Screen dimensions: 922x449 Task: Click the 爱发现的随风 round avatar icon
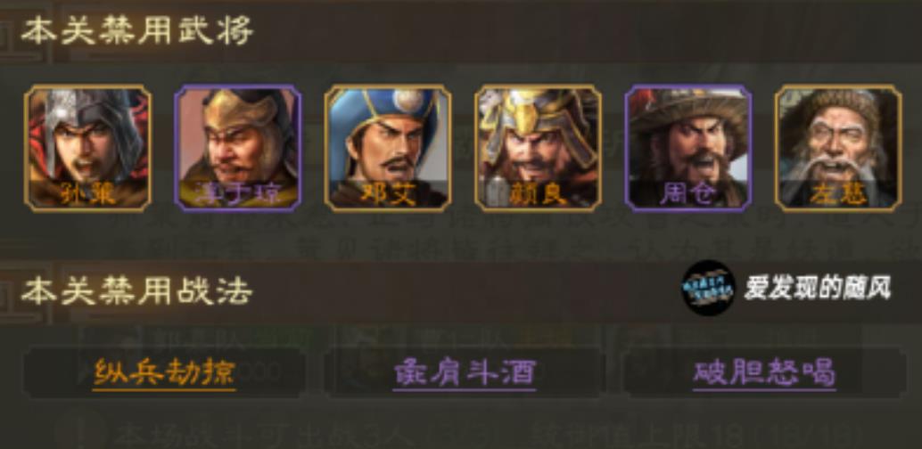click(x=709, y=288)
